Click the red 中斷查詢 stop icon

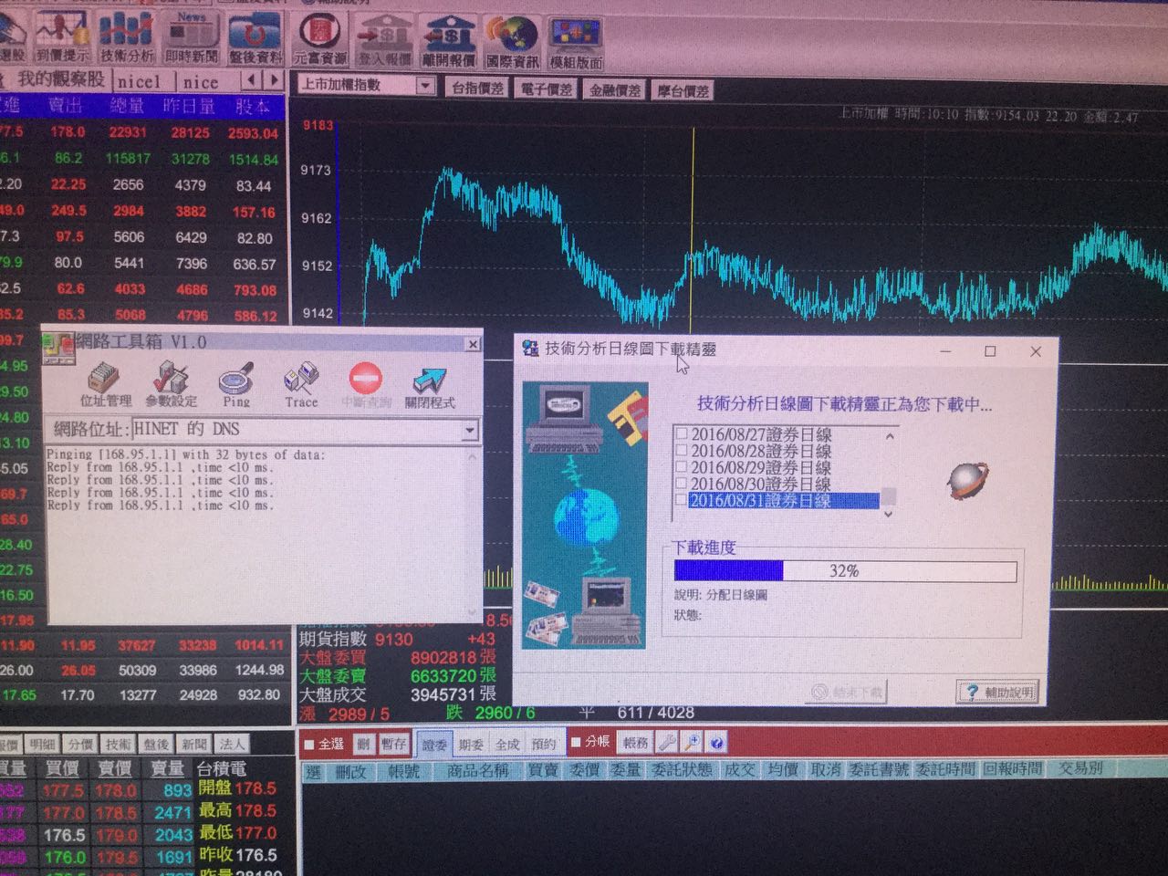[x=366, y=385]
